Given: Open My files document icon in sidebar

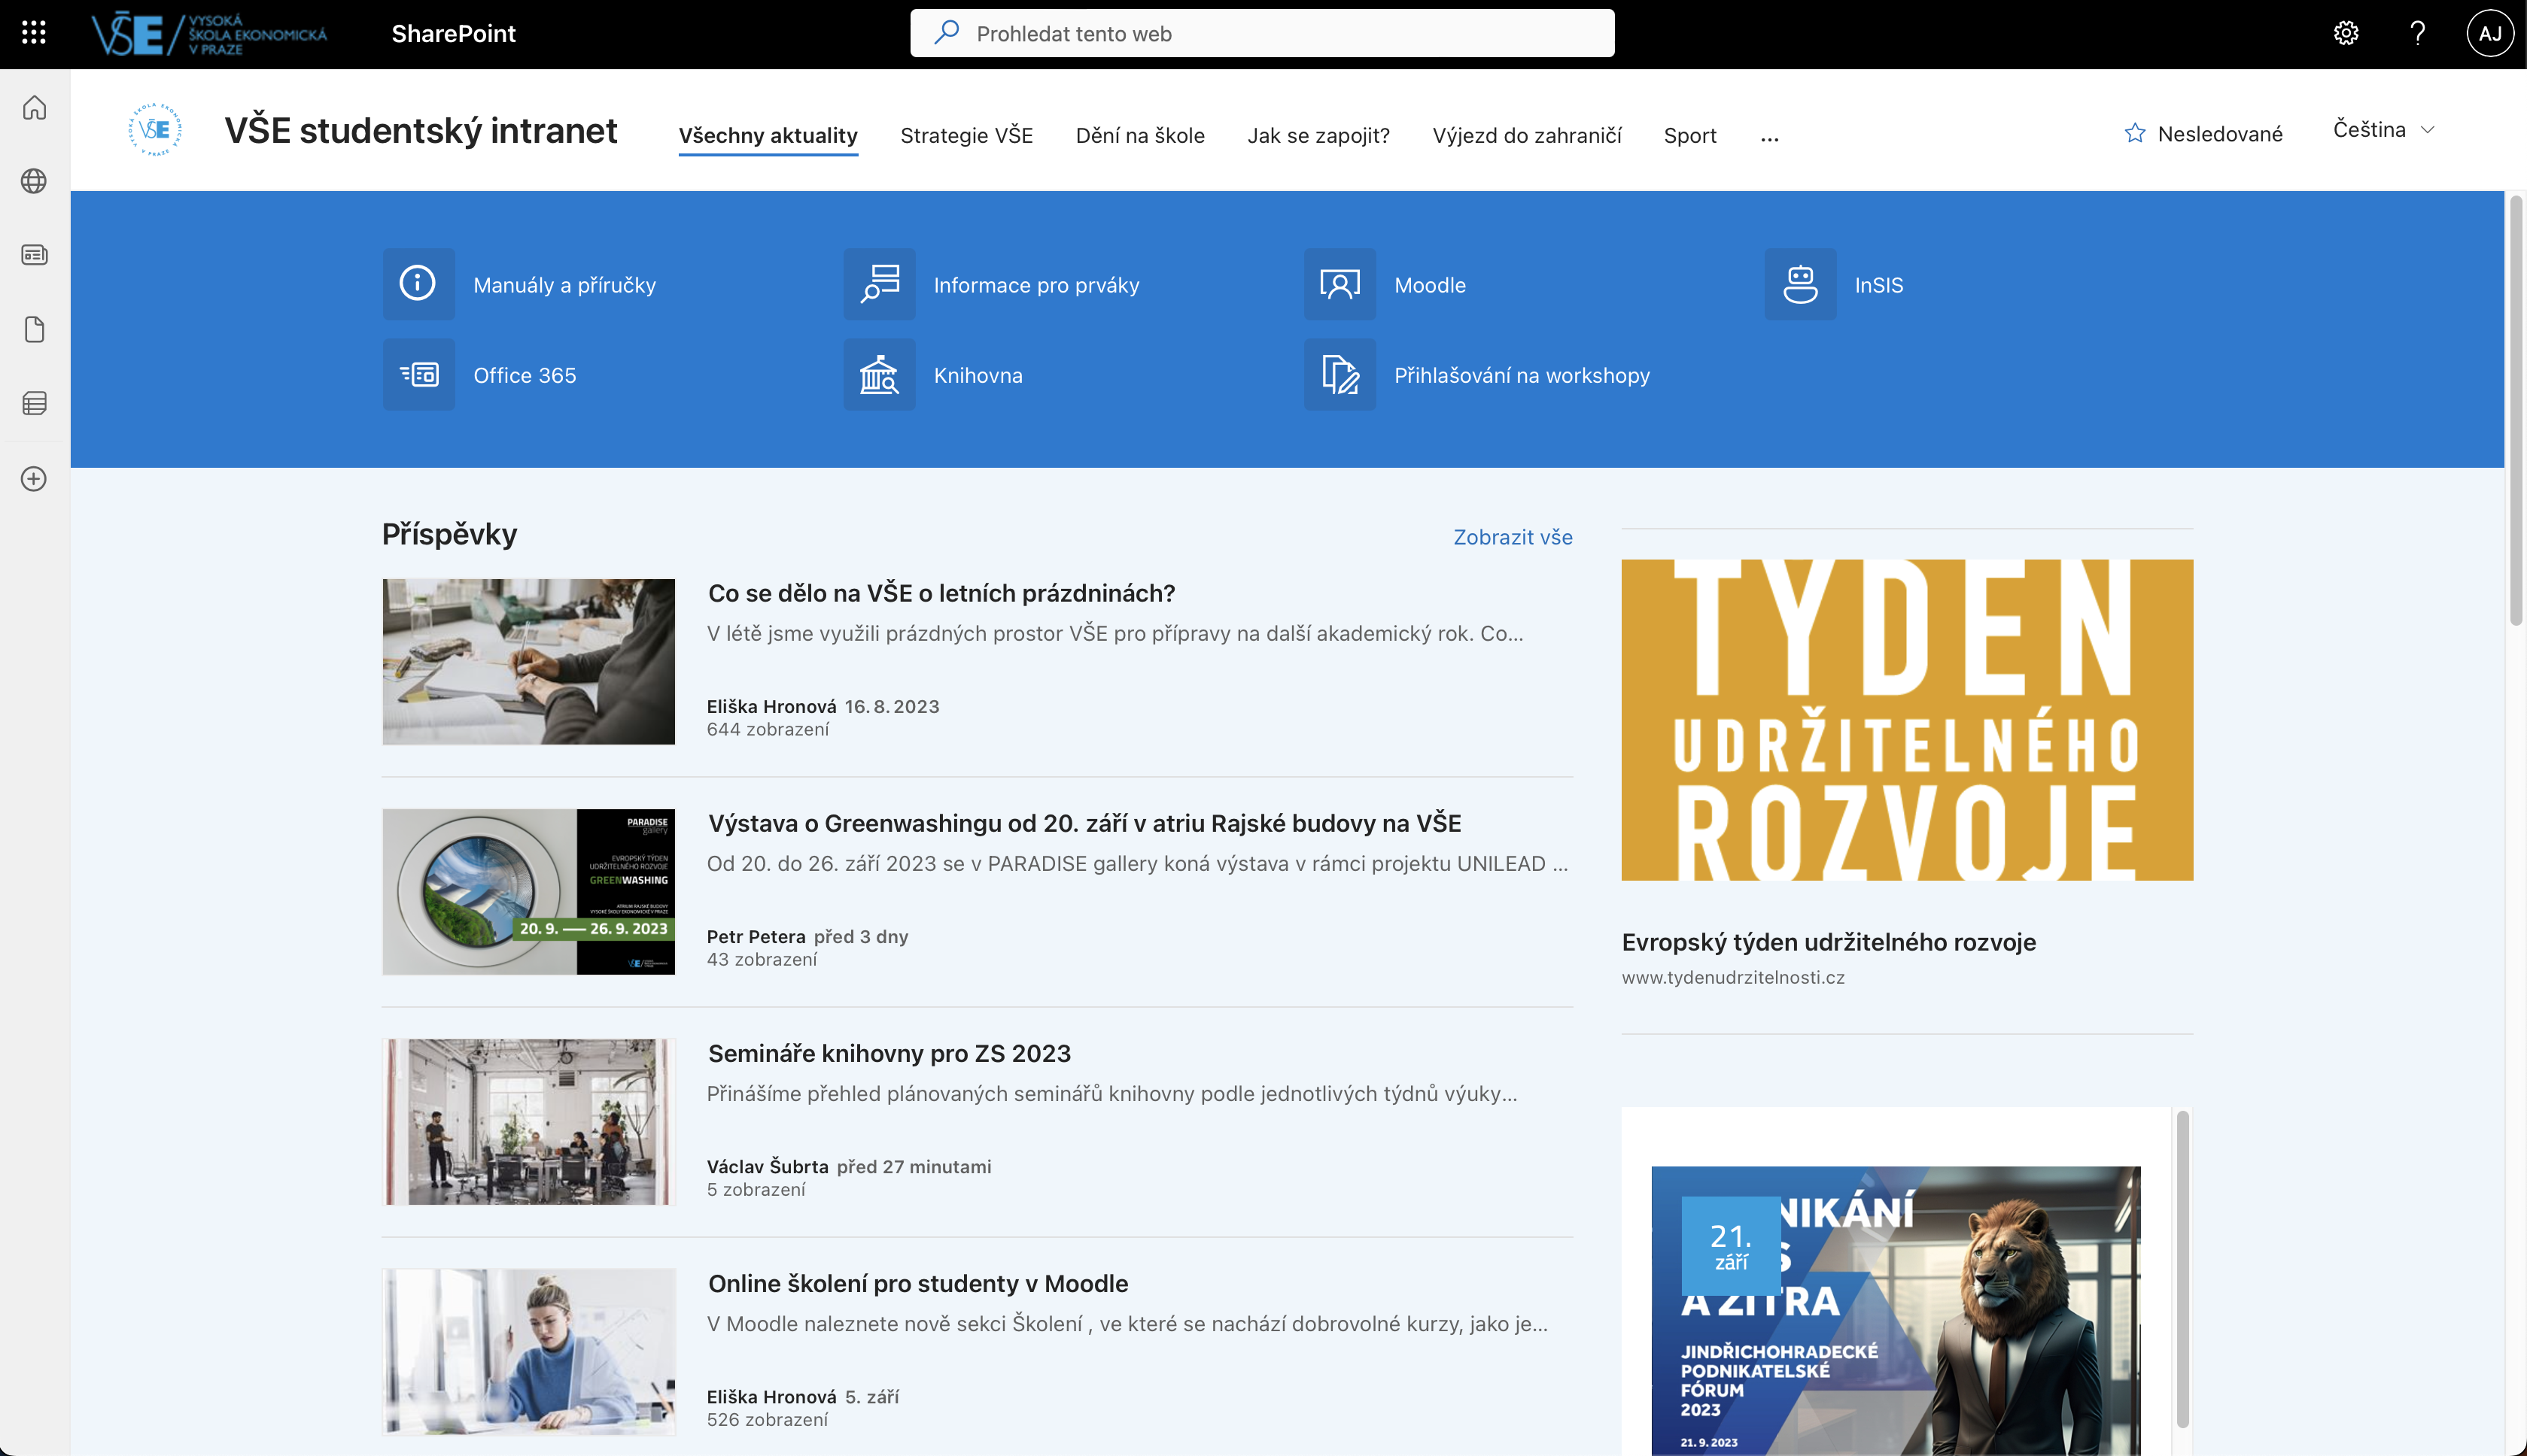Looking at the screenshot, I should pyautogui.click(x=34, y=329).
